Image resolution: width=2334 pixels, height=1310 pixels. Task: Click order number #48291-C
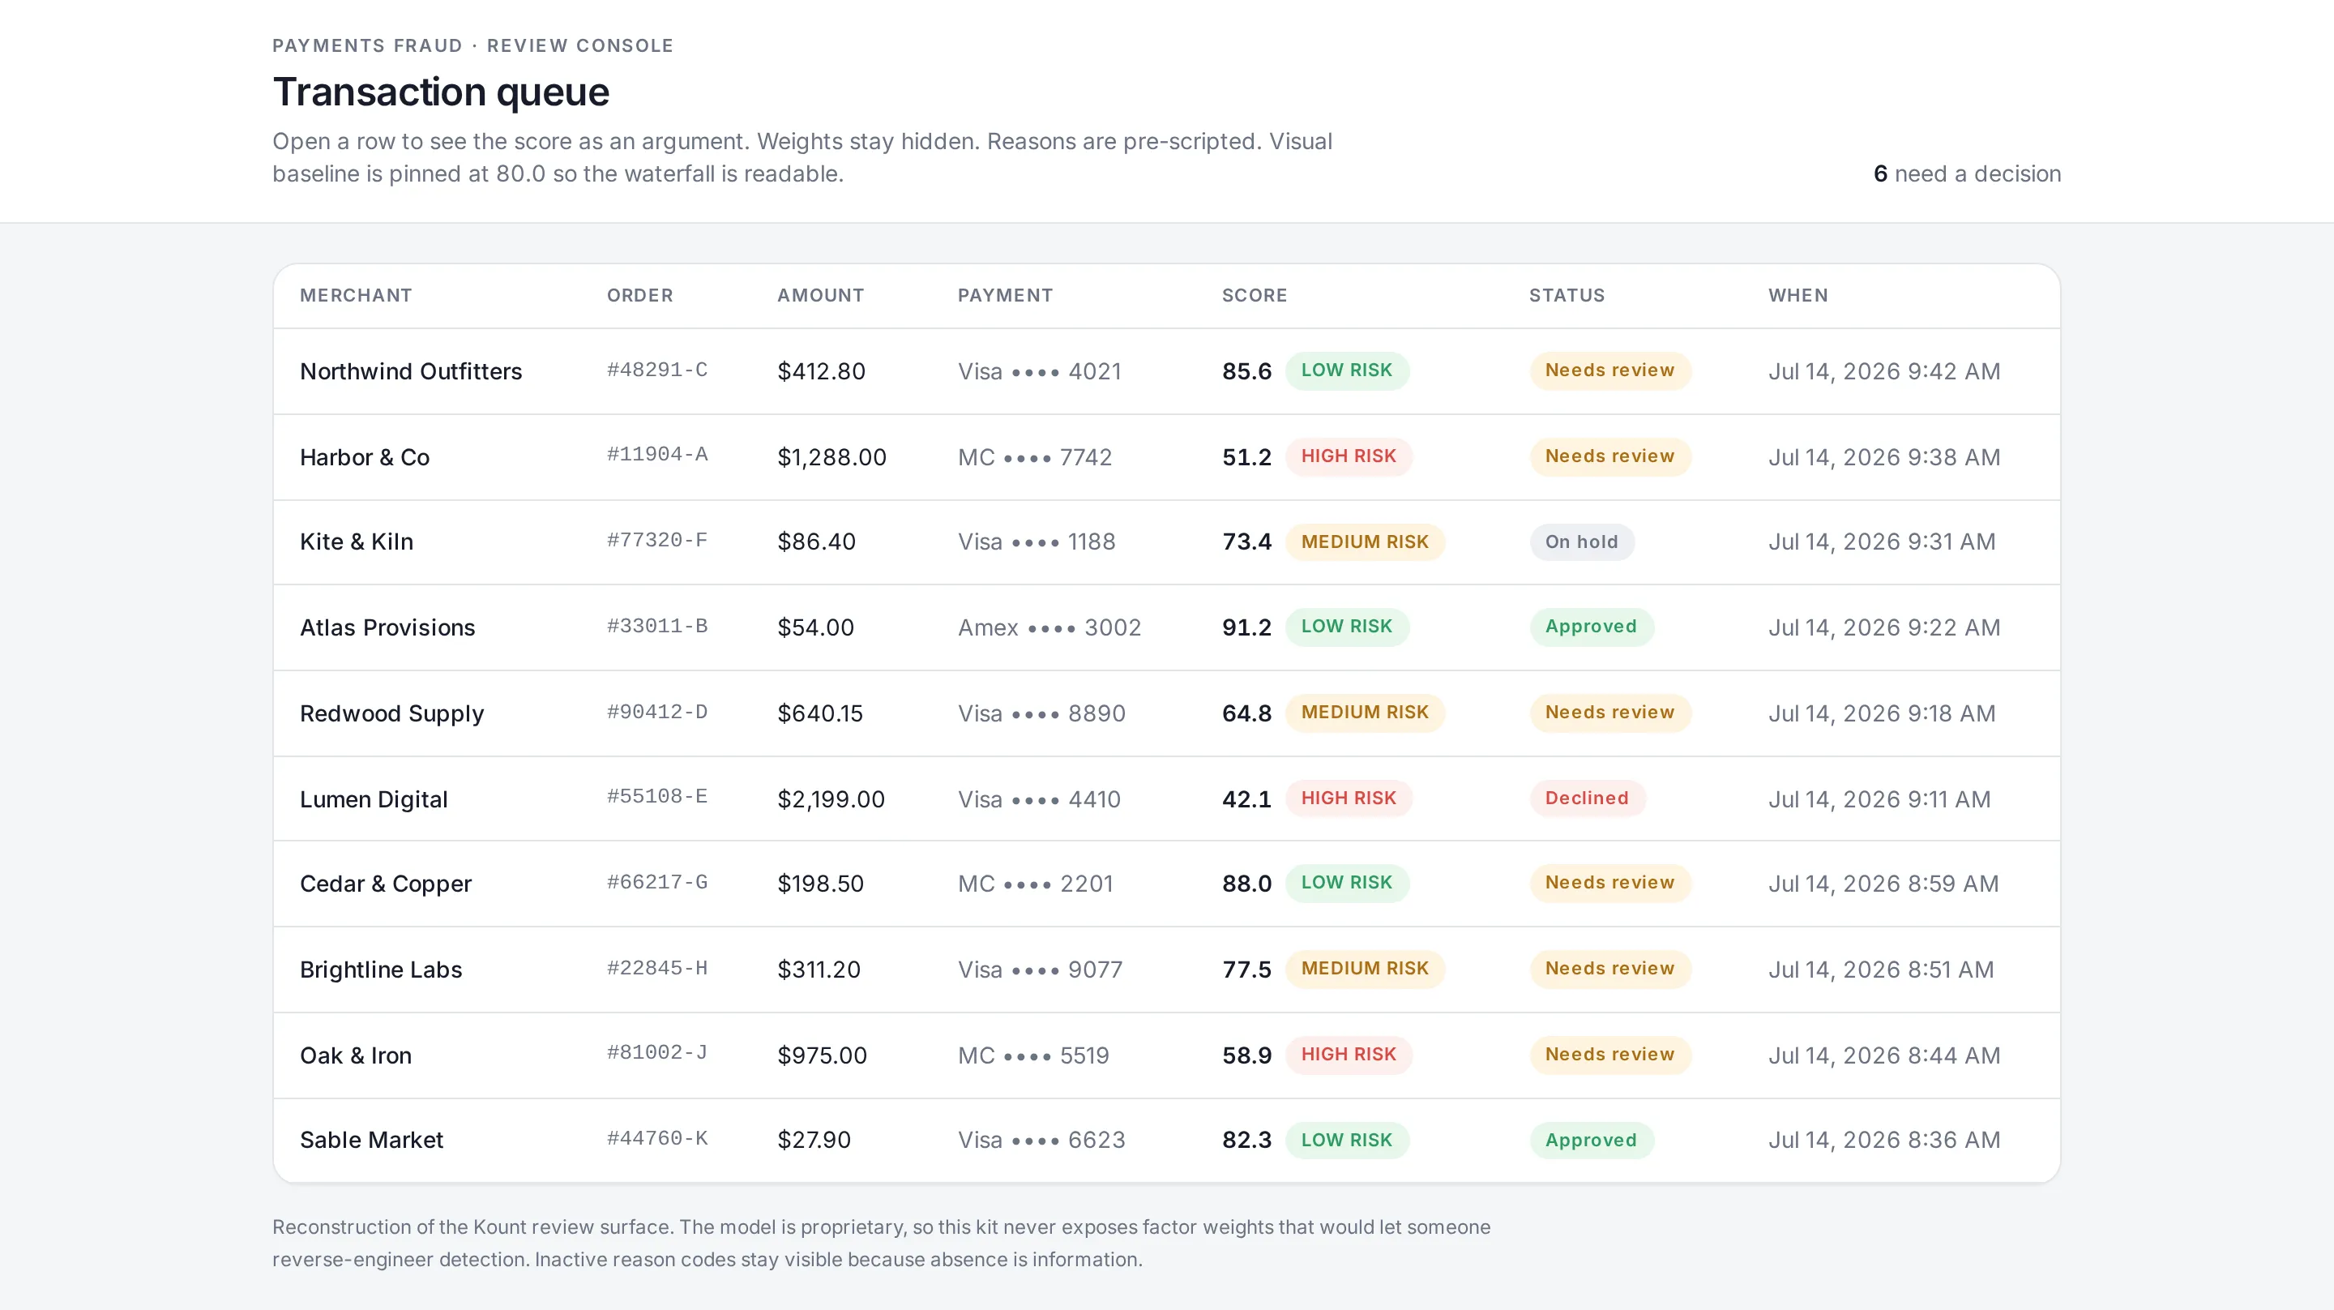[x=657, y=370]
